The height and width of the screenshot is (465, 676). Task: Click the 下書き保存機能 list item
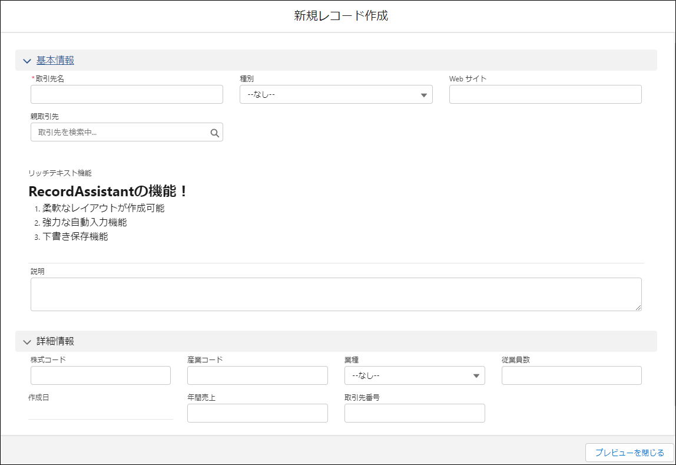coord(75,236)
